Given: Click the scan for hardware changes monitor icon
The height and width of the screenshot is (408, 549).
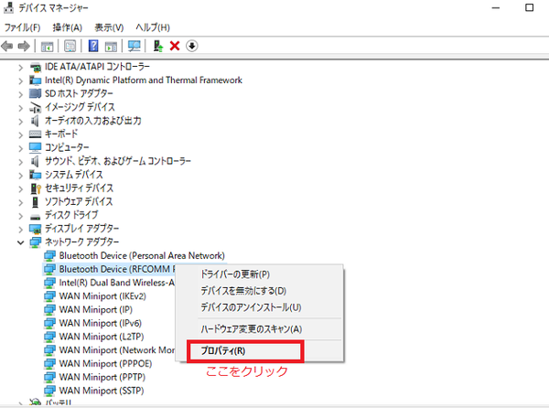Looking at the screenshot, I should [135, 46].
